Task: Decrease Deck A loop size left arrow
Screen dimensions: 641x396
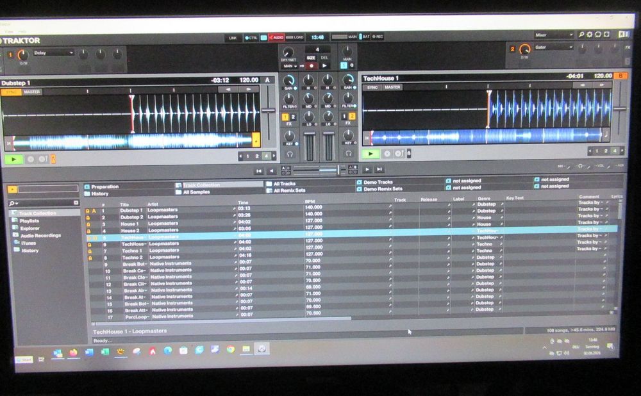Action: pyautogui.click(x=241, y=156)
